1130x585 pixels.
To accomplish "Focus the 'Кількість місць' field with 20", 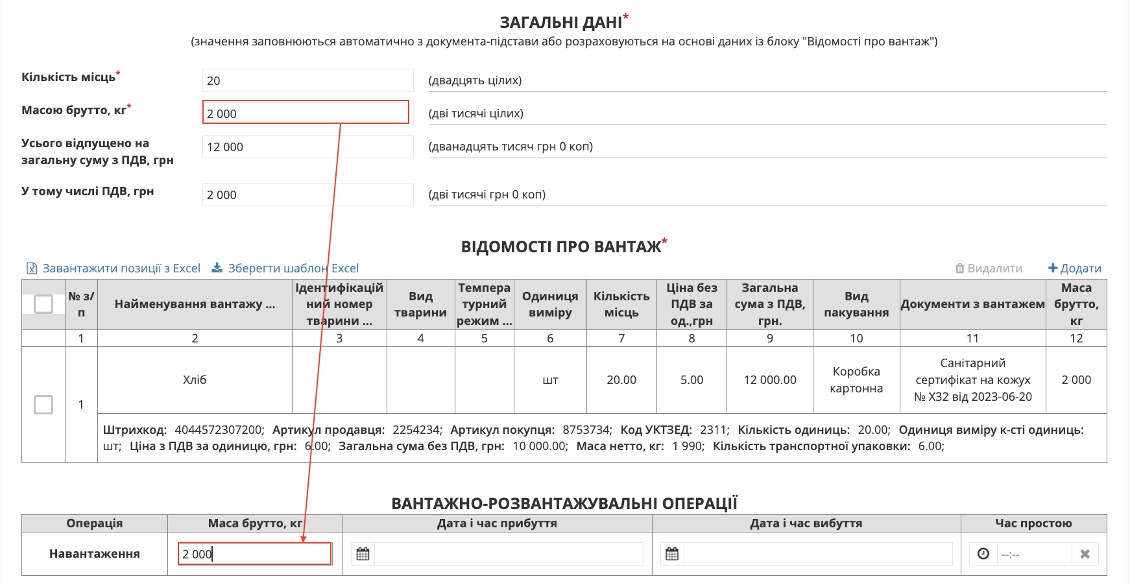I will click(307, 80).
